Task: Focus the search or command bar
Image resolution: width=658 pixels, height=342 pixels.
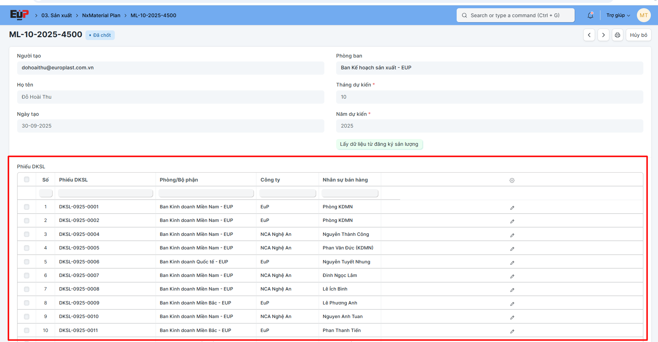Action: [515, 15]
